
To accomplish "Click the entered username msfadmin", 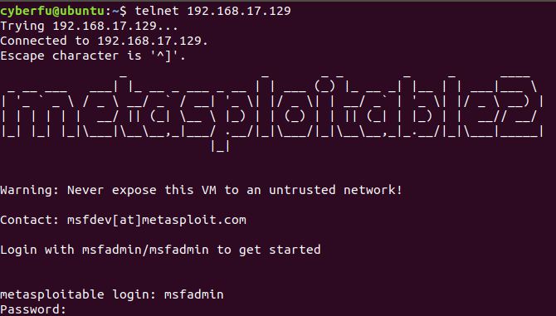I will tap(194, 294).
